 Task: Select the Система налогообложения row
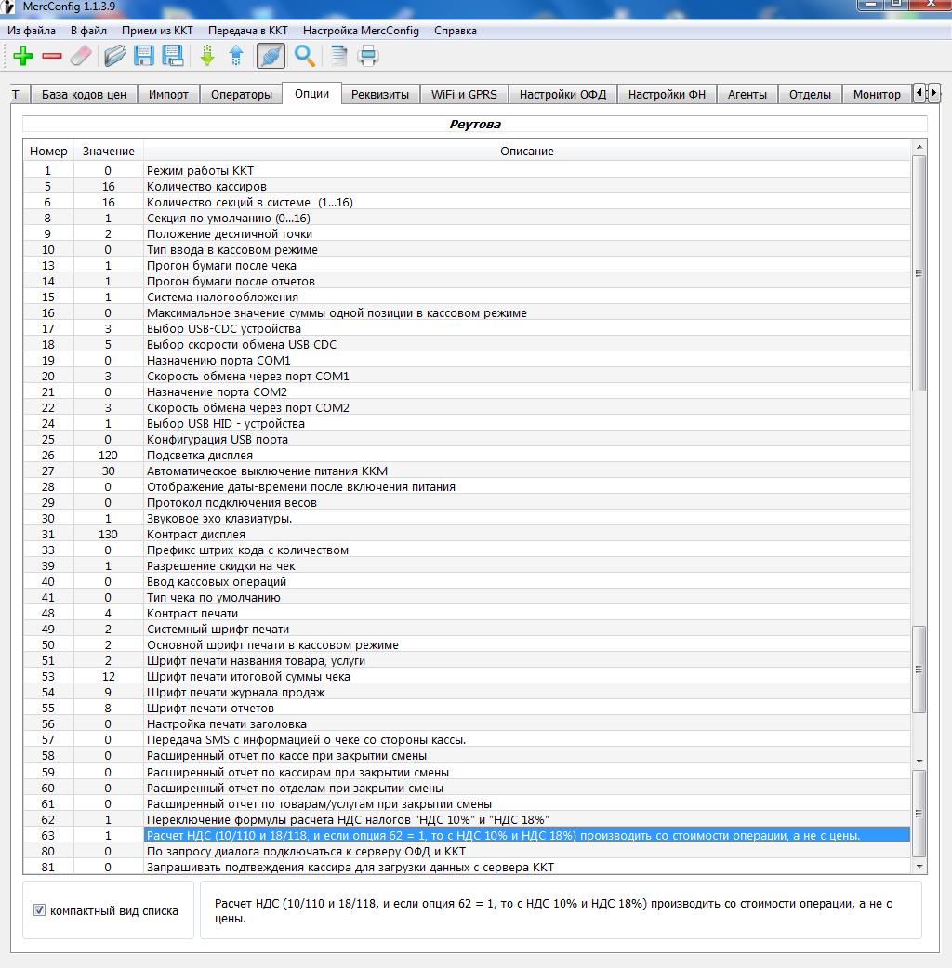(x=467, y=298)
